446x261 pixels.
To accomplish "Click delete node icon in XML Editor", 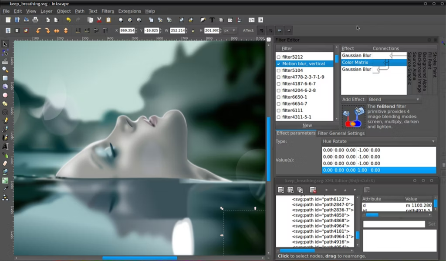I will 313,190.
